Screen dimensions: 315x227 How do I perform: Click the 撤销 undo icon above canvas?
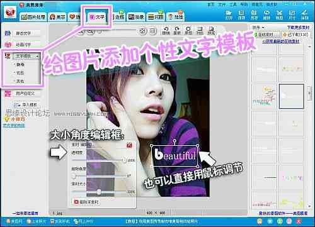166,31
